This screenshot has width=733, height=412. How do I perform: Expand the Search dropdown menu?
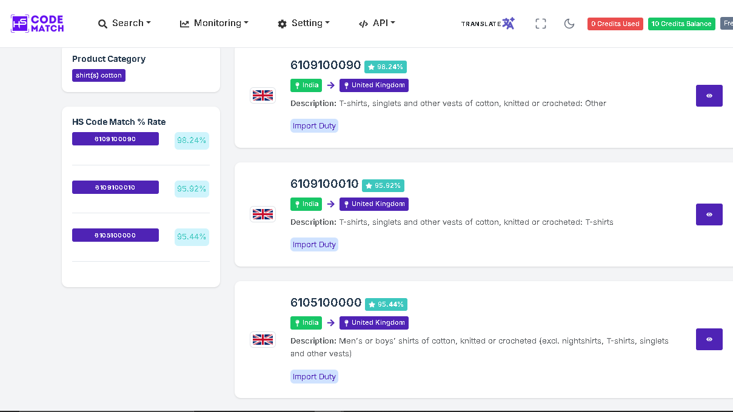coord(124,23)
